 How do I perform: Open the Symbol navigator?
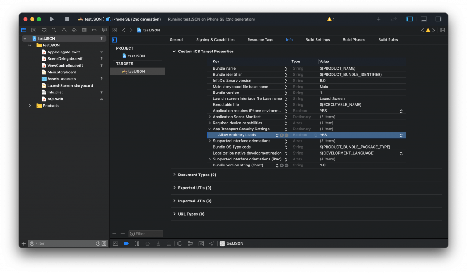coord(44,30)
